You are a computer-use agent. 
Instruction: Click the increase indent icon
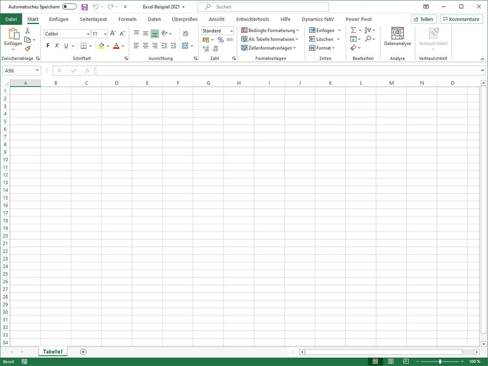click(173, 46)
